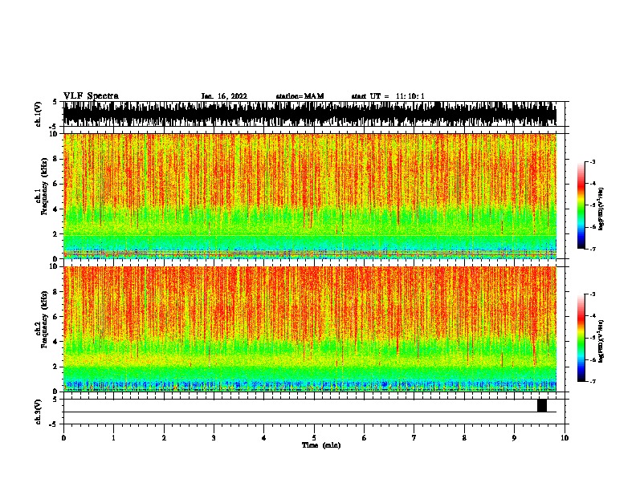Screen dimensions: 636x491
Task: Click the ch.1 color scale units label
Action: 601,209
